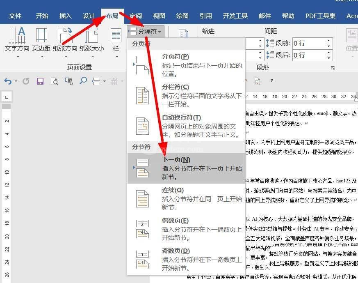Open the 邮件 tab
This screenshot has height=283, width=358.
click(265, 16)
